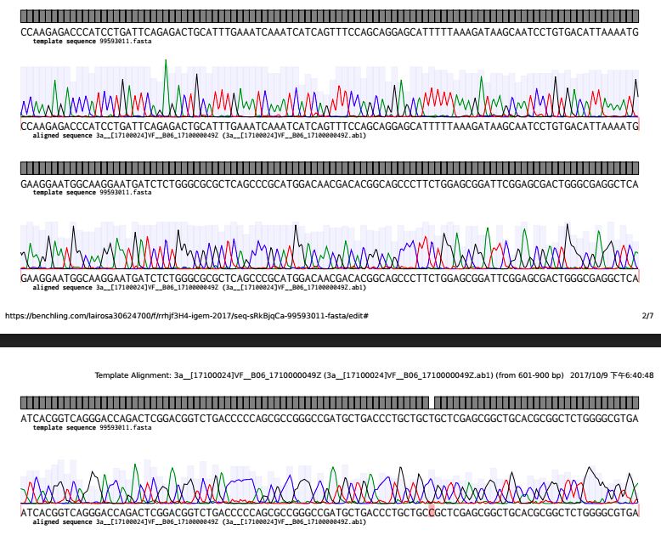Viewport: 661px width, 535px height.
Task: Click the page number 2/7 indicator
Action: click(647, 316)
